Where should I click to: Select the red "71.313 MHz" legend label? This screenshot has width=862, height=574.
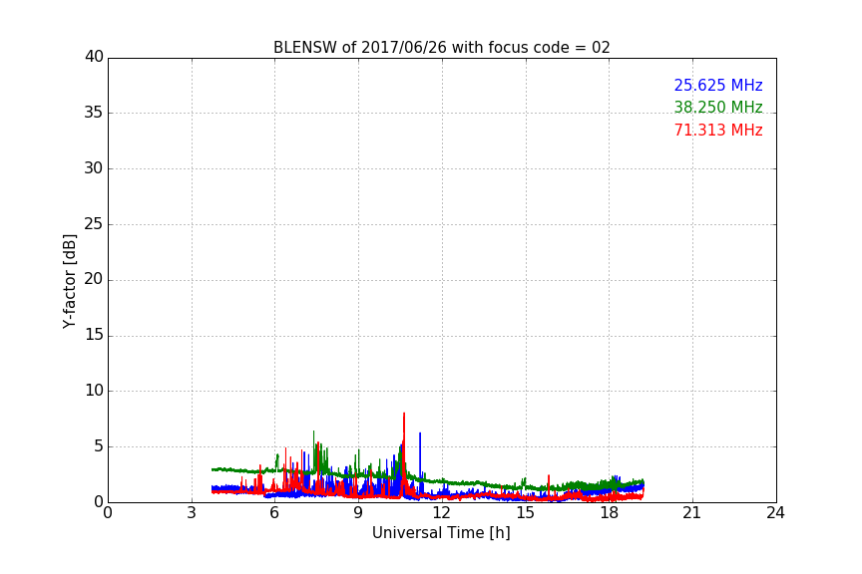click(718, 131)
